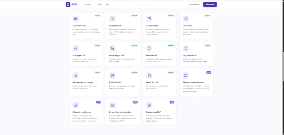Select the Numéroter les pages title
The width and height of the screenshot is (284, 135).
tap(83, 83)
